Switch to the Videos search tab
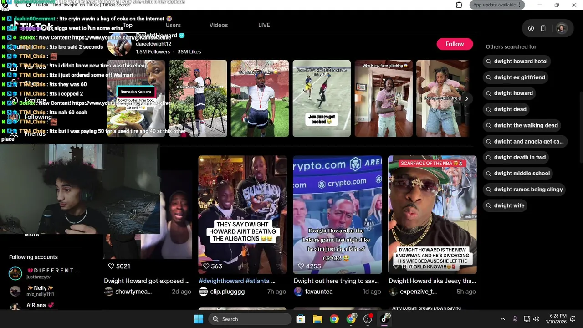Image resolution: width=583 pixels, height=328 pixels. click(219, 25)
